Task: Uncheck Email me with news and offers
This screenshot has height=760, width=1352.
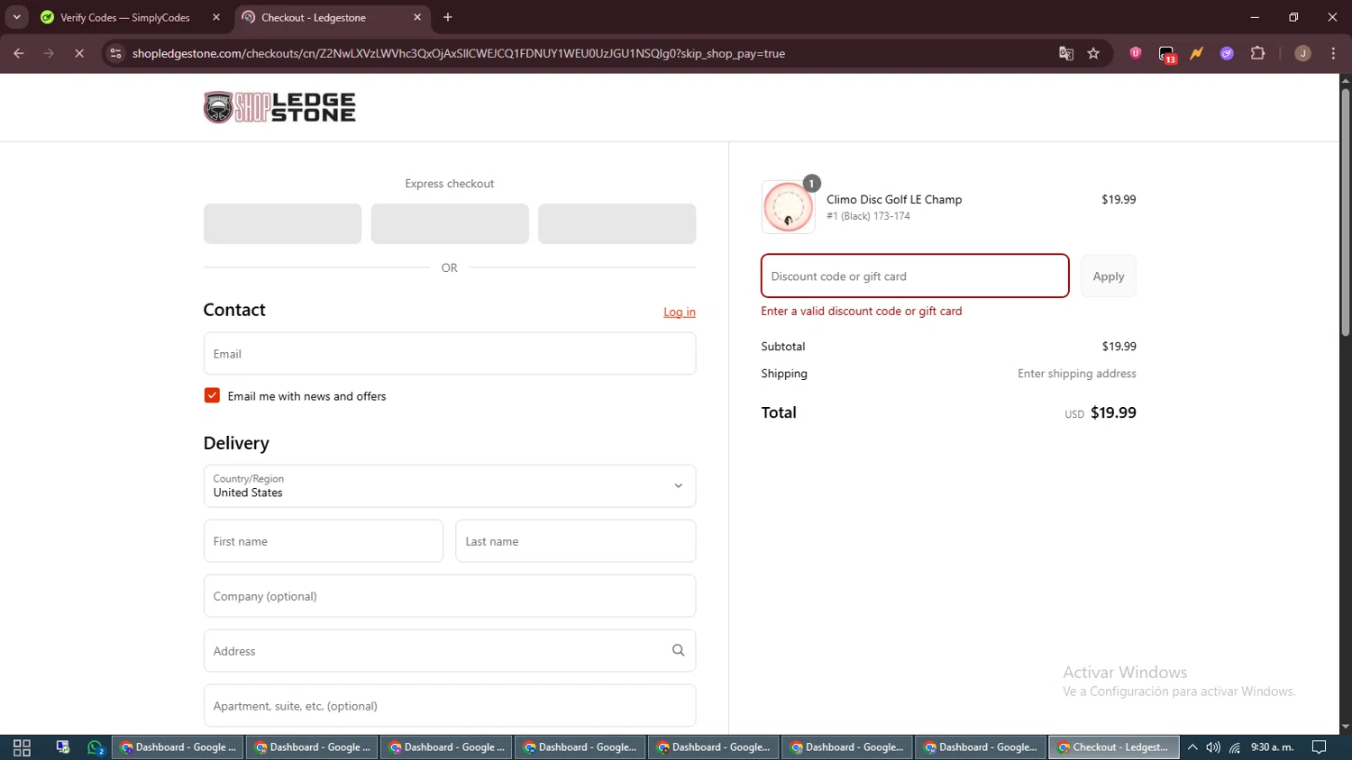Action: point(212,395)
